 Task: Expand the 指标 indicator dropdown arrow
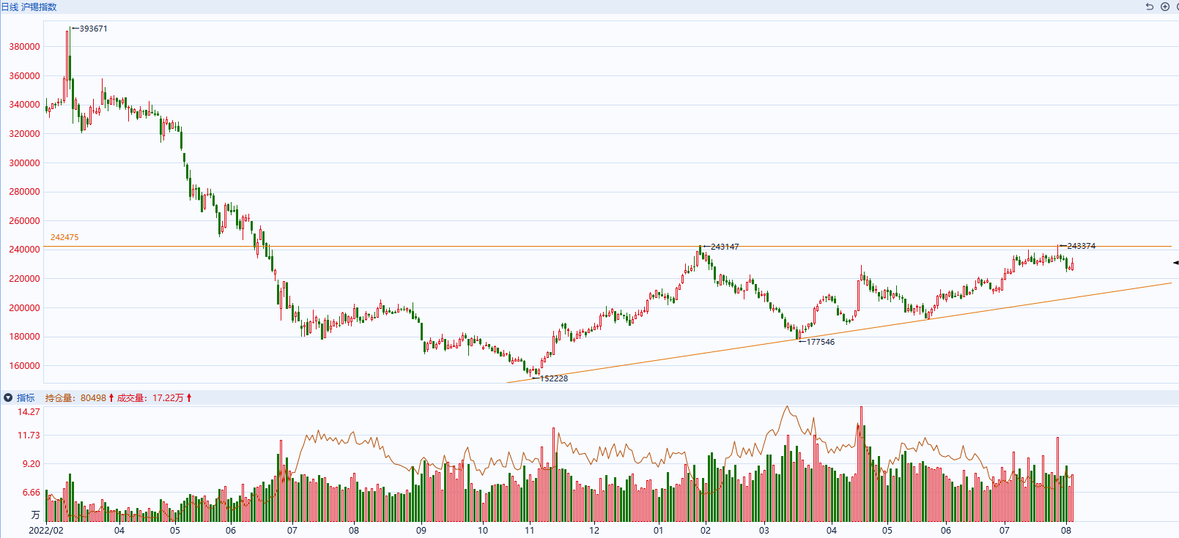[8, 397]
